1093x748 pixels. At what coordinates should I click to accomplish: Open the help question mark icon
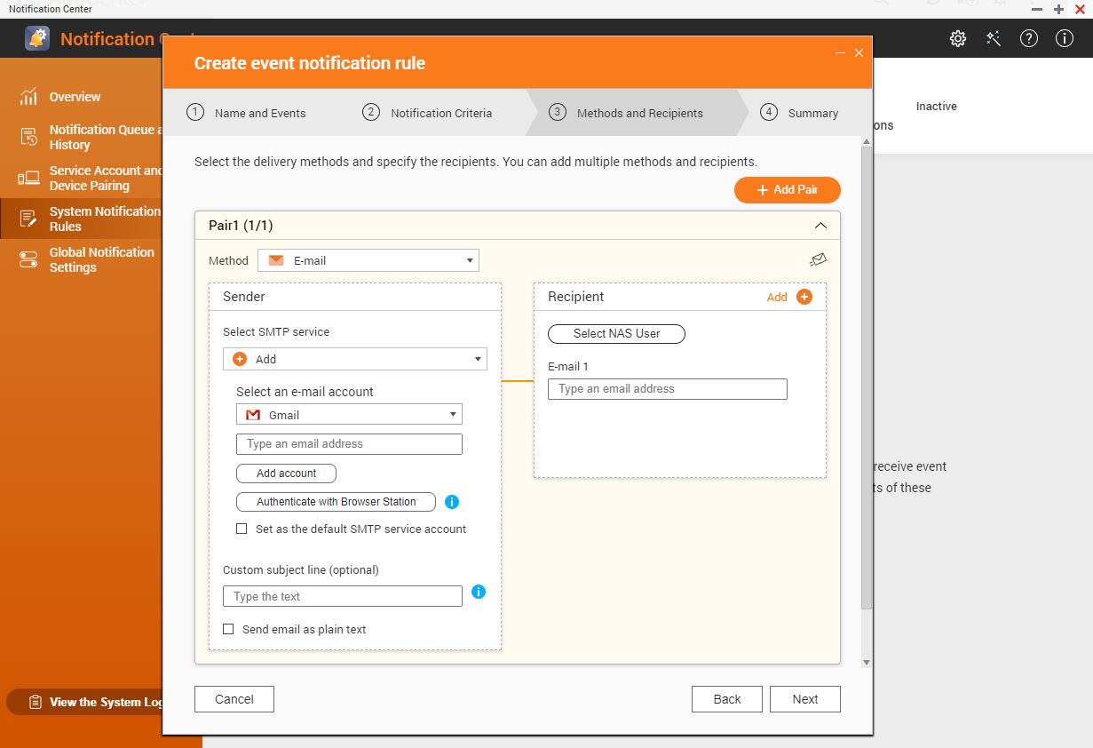click(x=1028, y=38)
